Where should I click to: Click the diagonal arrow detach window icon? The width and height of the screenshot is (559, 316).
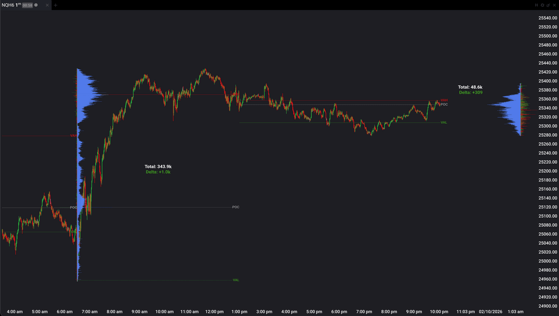548,5
